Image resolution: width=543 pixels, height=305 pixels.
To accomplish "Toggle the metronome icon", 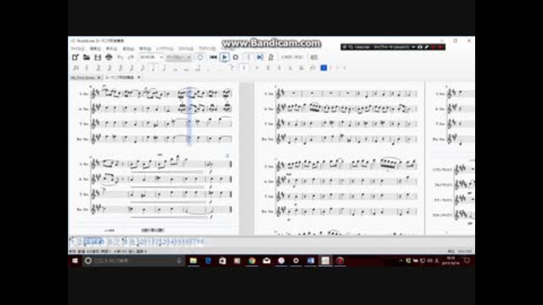I will point(271,58).
